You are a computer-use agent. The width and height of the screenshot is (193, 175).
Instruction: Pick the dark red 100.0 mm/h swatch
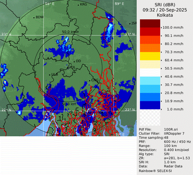(x=150, y=23)
